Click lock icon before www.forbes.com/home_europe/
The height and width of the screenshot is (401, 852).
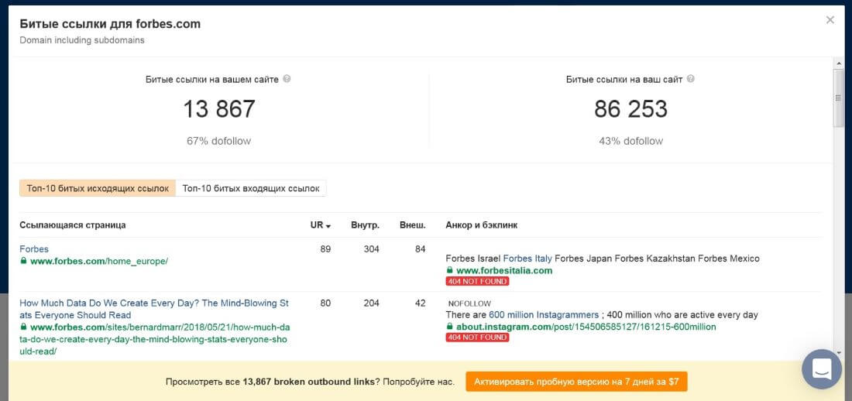tap(23, 261)
